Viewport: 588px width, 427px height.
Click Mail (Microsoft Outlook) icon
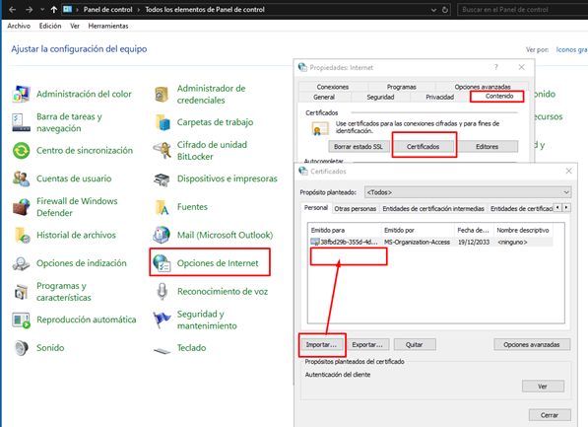tap(162, 235)
